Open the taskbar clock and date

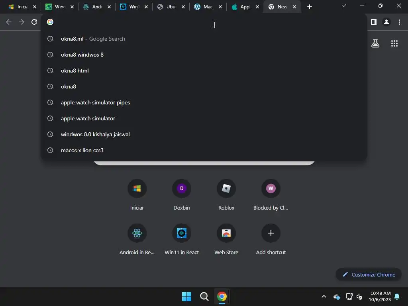point(380,296)
